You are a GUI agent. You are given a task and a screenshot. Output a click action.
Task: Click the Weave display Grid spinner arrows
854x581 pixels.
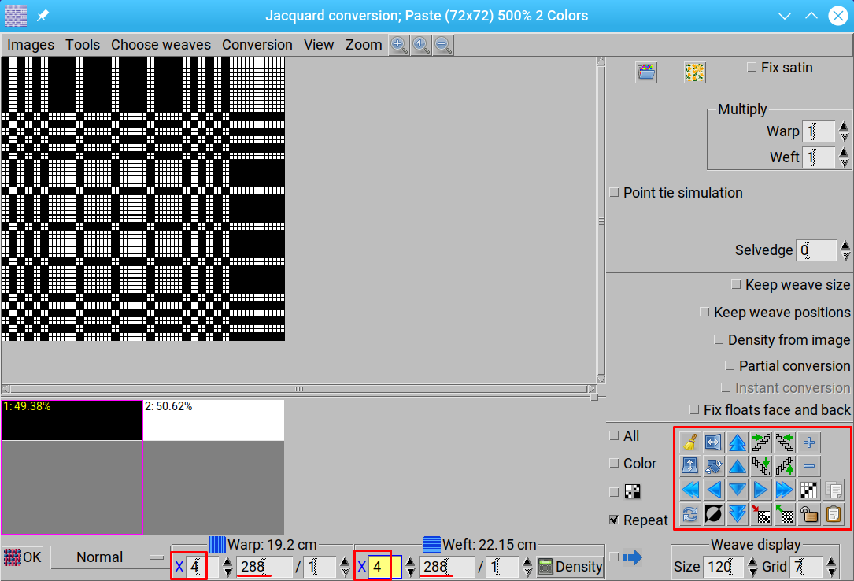(831, 567)
